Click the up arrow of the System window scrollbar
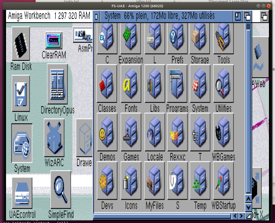This screenshot has width=275, height=223. pyautogui.click(x=248, y=199)
